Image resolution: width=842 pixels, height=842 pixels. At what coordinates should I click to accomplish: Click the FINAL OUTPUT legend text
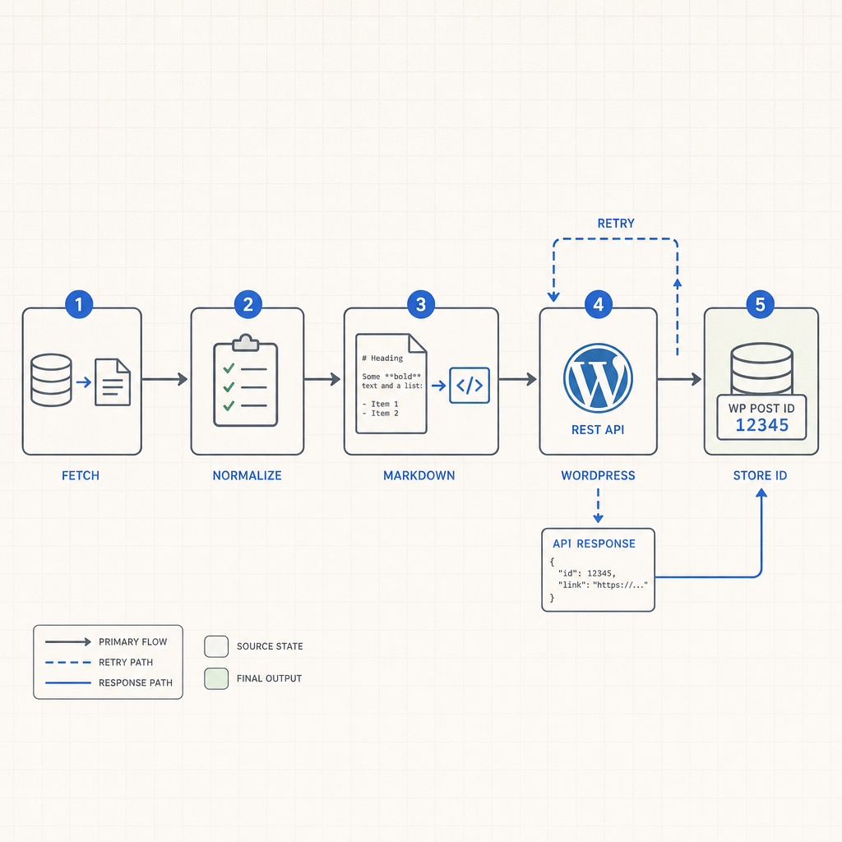point(269,678)
